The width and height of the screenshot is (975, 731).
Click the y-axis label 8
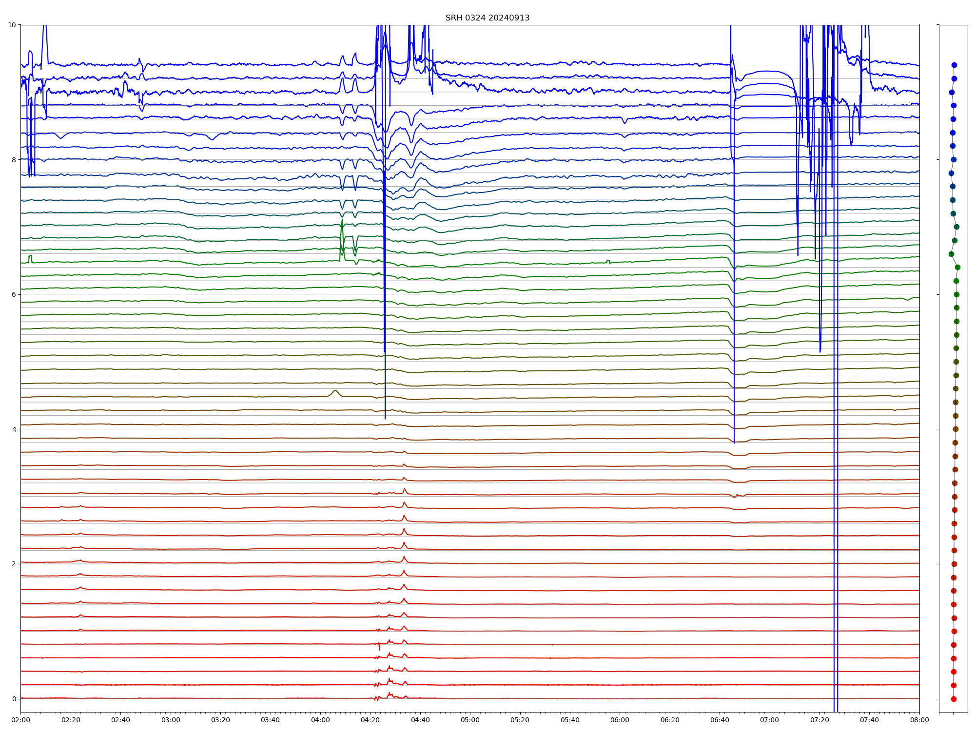click(x=14, y=159)
